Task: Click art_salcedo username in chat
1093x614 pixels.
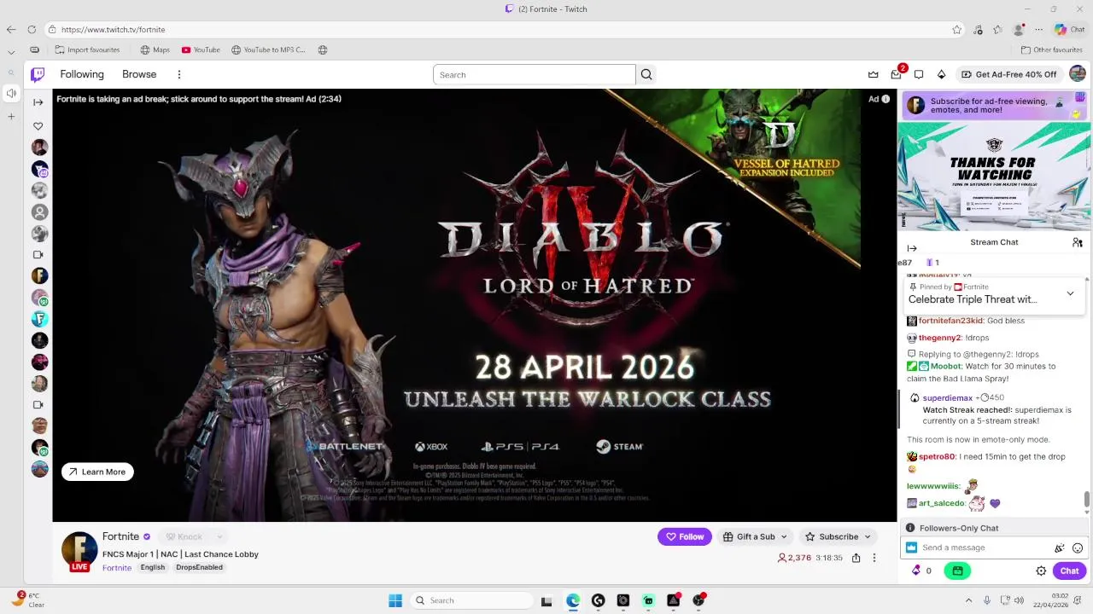Action: pos(942,503)
